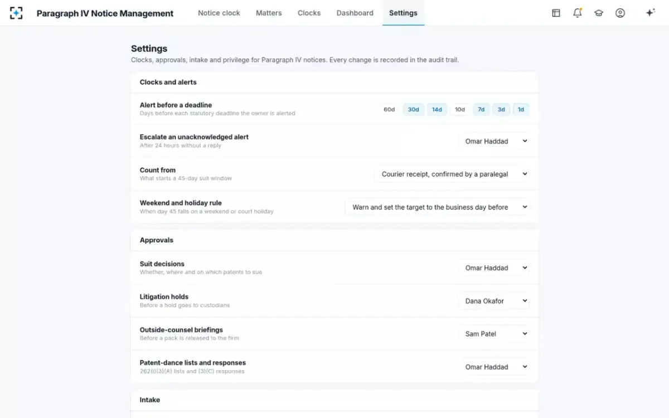Toggle the 7d alert chip
The image size is (669, 418).
(481, 109)
